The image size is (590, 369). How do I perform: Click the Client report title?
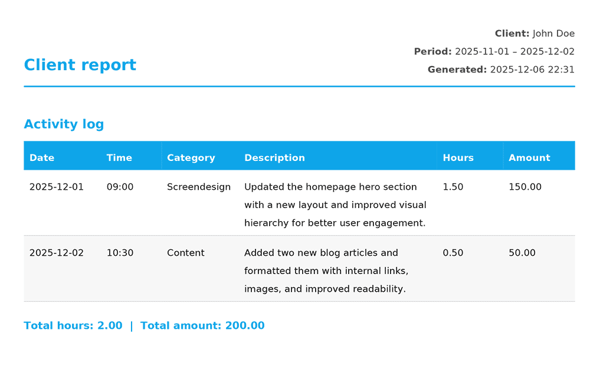[80, 65]
